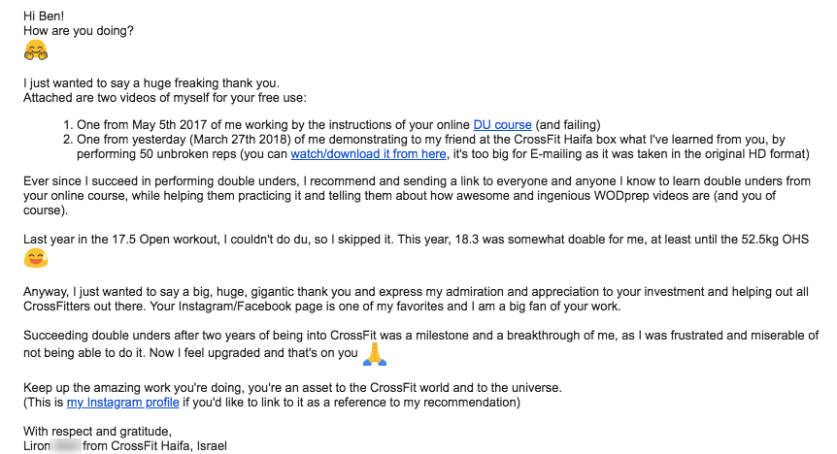
Task: Click the 'Succeeding double unders' paragraph
Action: (x=420, y=344)
